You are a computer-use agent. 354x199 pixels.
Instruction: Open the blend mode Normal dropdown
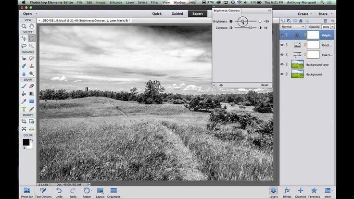tap(293, 27)
